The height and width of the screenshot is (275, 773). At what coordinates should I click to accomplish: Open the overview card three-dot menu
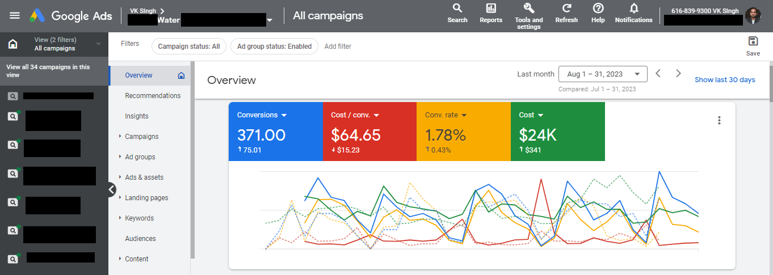pos(719,120)
